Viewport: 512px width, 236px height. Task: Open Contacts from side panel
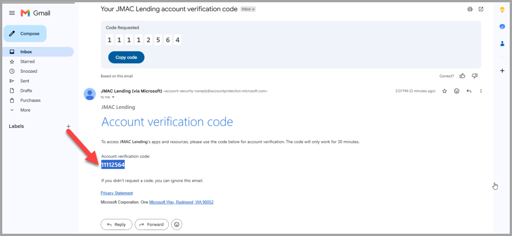point(502,44)
